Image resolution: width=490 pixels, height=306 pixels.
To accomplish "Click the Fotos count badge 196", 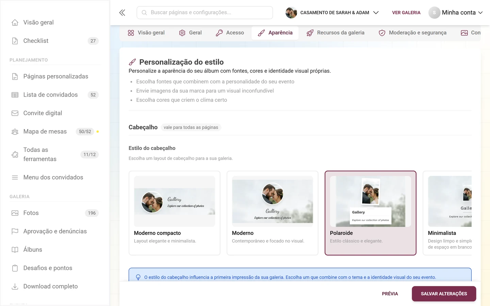I will 92,213.
